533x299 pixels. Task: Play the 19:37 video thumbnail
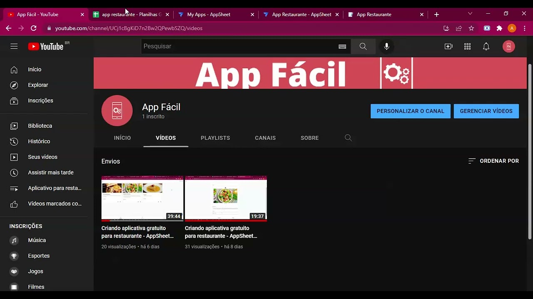coord(226,199)
